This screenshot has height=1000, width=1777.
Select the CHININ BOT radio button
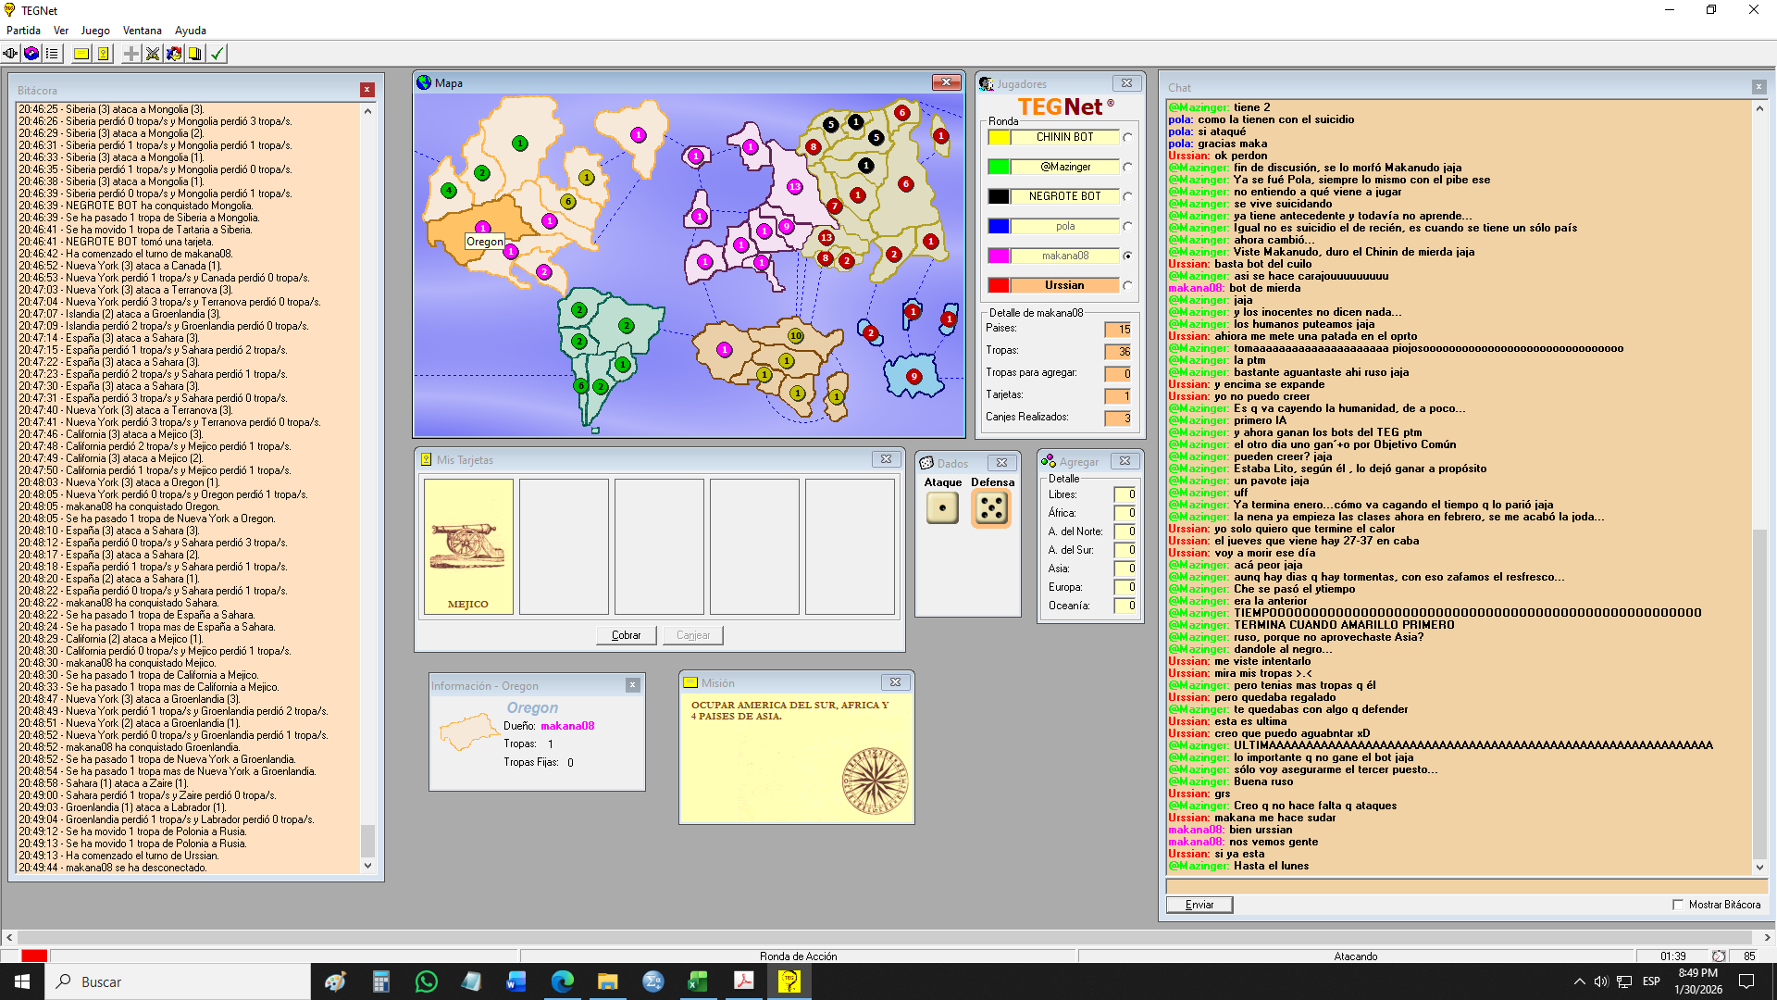pos(1127,137)
